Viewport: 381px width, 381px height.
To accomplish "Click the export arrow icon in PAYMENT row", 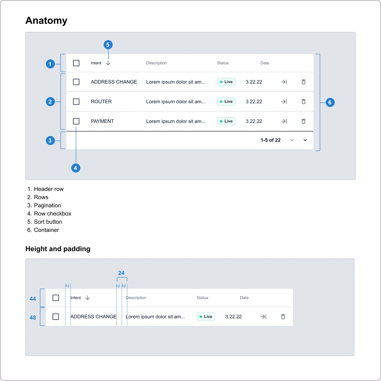I will point(284,121).
